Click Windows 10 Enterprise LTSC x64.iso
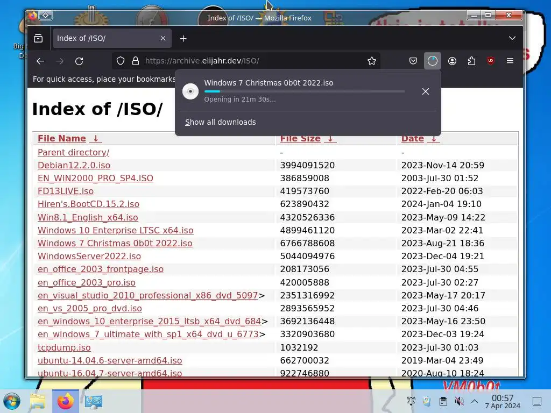 coord(116,231)
